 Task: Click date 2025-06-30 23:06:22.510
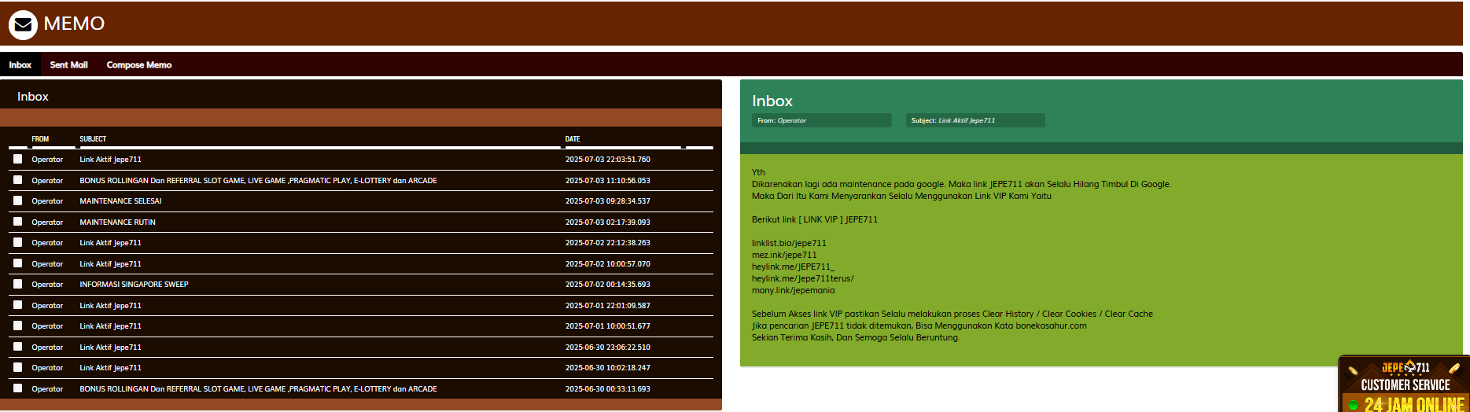(608, 348)
